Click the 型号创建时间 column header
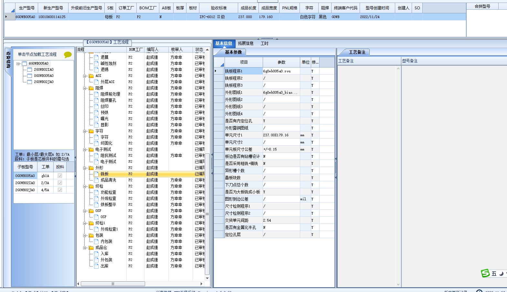This screenshot has height=292, width=507. 377,8
